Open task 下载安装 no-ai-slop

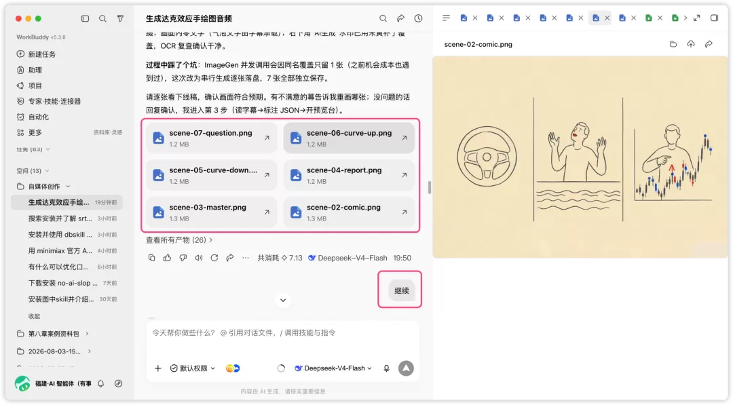pos(67,283)
